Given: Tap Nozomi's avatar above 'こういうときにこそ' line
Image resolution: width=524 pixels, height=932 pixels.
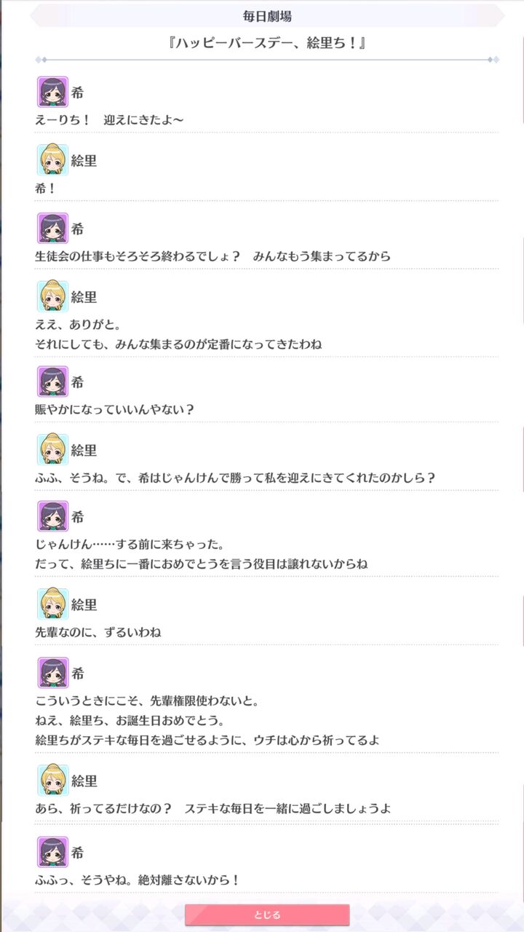Looking at the screenshot, I should pyautogui.click(x=52, y=673).
